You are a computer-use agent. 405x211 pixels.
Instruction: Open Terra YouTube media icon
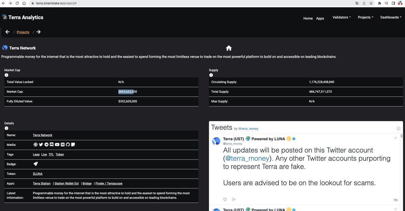click(x=57, y=145)
